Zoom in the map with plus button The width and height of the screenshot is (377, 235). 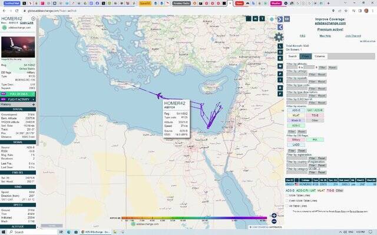(274, 216)
